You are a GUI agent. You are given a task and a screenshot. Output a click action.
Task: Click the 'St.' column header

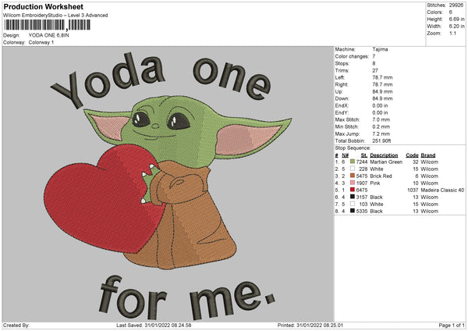pos(363,155)
